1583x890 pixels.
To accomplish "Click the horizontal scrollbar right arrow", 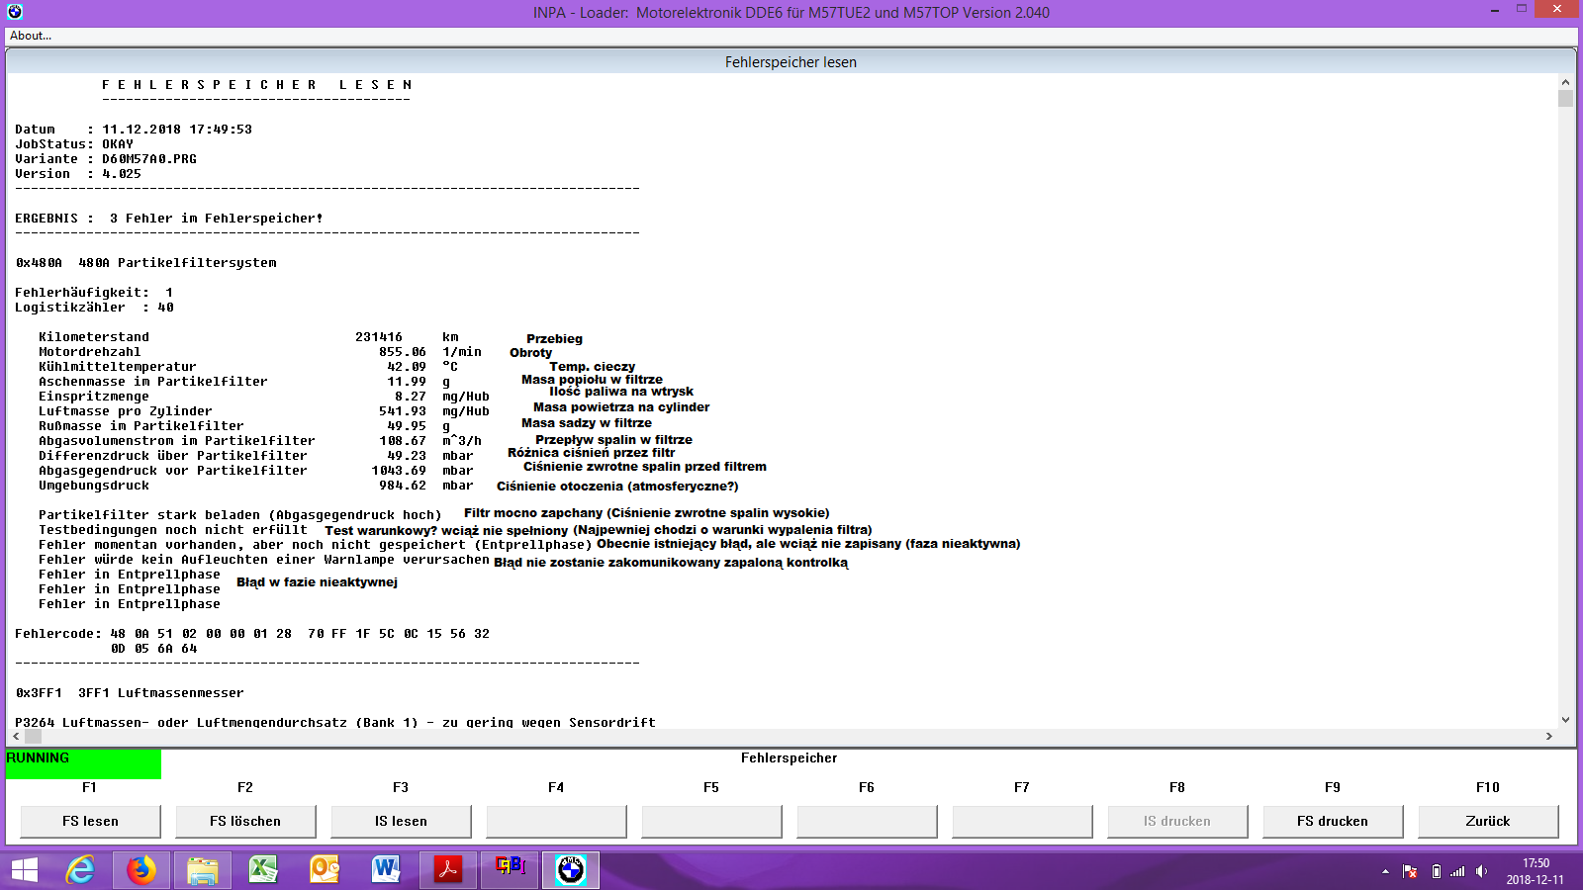I will tap(1549, 737).
